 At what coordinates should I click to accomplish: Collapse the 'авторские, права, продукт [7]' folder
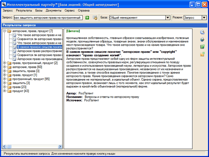tap(5, 31)
